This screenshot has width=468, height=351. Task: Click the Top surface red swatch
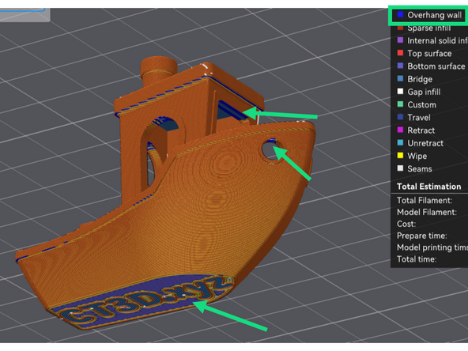(400, 53)
